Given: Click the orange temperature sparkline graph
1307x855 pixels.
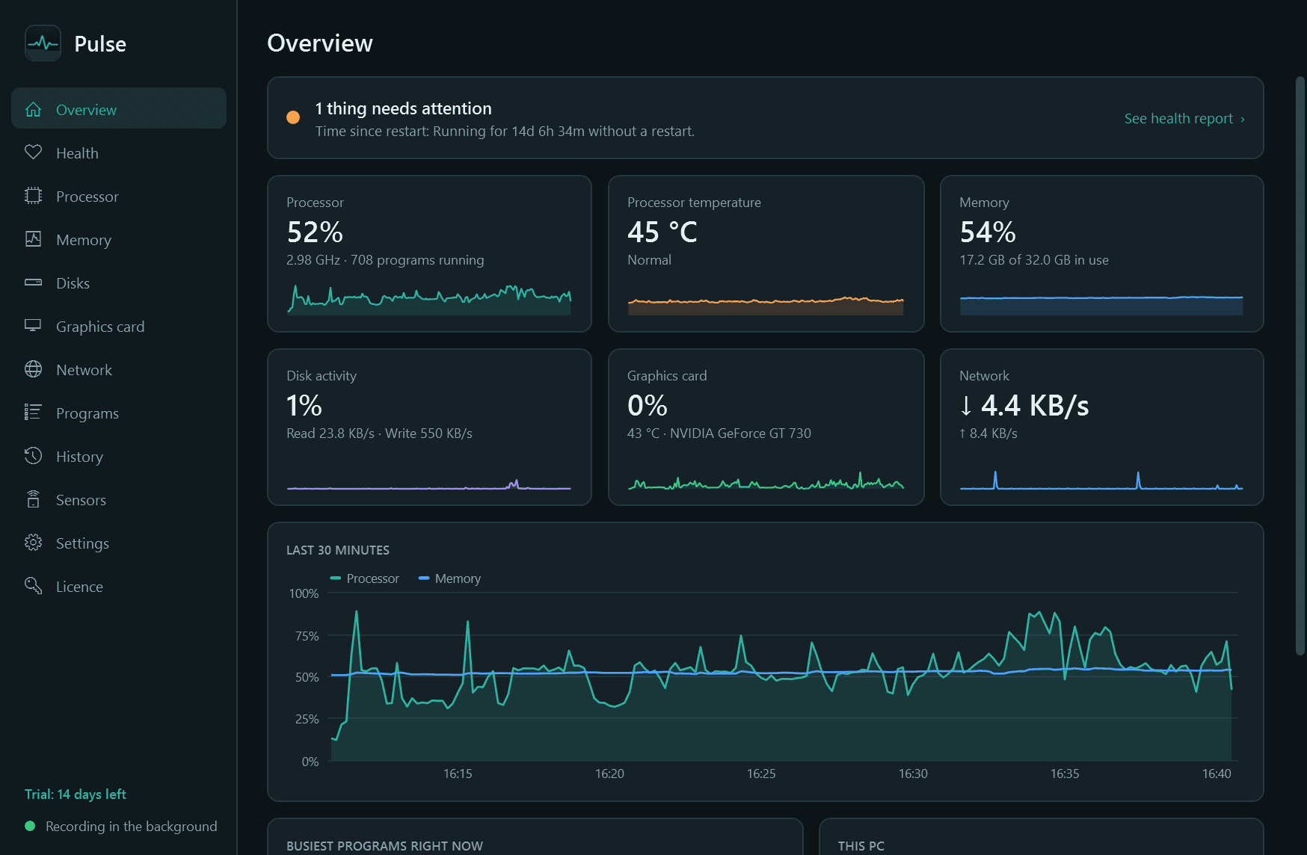Looking at the screenshot, I should click(x=766, y=306).
